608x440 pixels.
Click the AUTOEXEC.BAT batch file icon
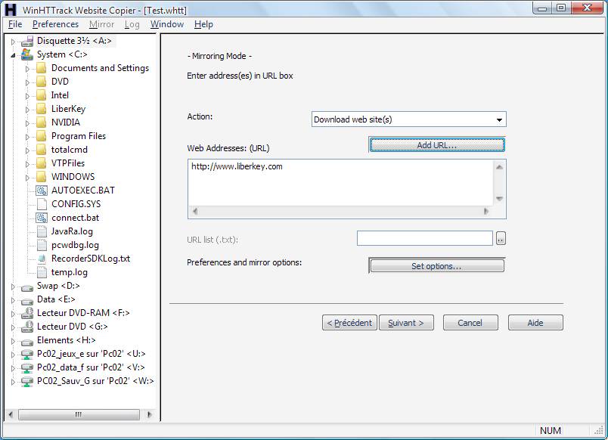[x=42, y=191]
